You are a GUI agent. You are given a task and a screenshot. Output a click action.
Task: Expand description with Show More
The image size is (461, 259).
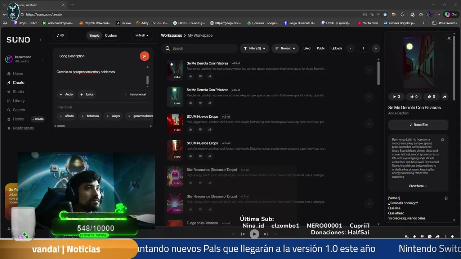[418, 186]
